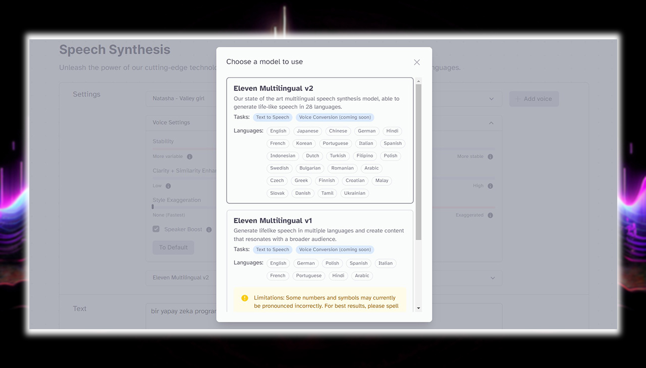Click the yellow Limitations warning icon
646x368 pixels.
(x=245, y=298)
